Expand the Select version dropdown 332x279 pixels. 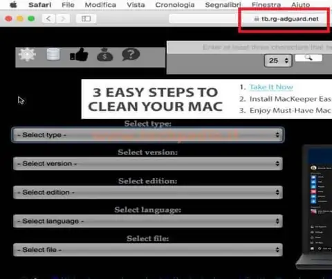[x=148, y=163]
